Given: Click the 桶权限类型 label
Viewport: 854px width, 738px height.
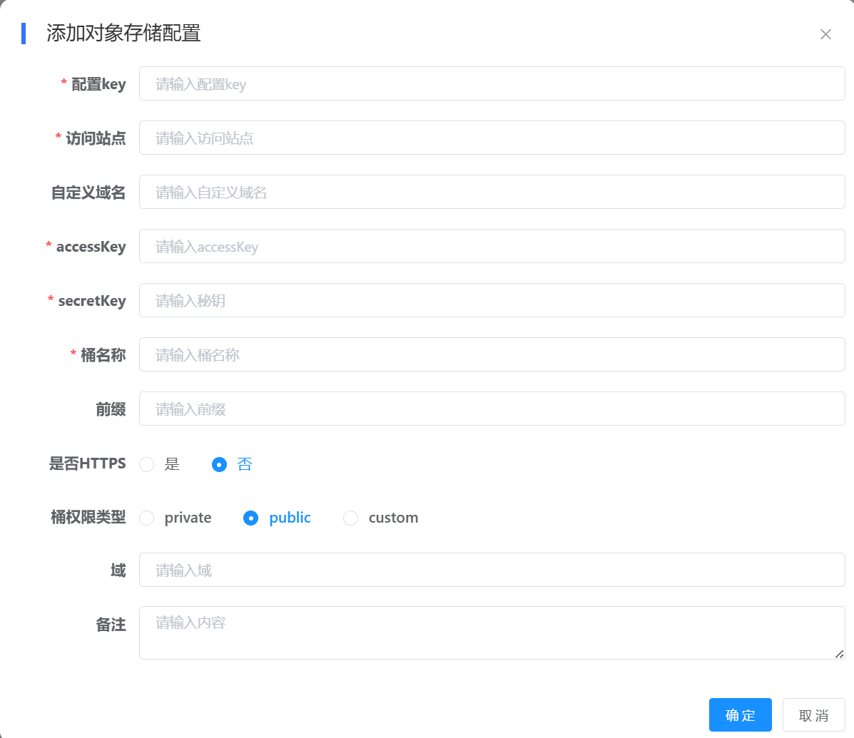Looking at the screenshot, I should click(88, 518).
